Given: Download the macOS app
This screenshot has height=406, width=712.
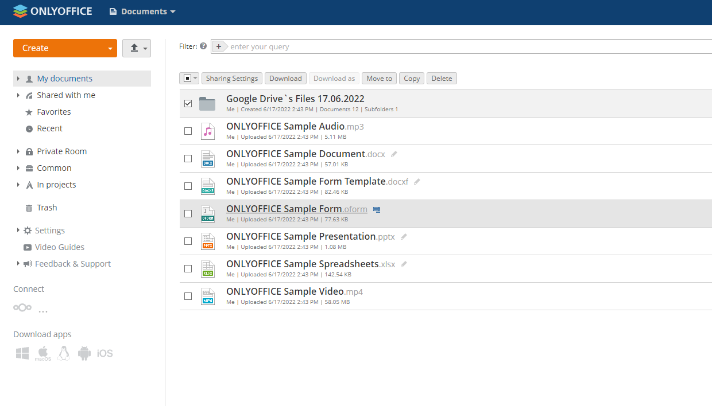Looking at the screenshot, I should coord(42,353).
